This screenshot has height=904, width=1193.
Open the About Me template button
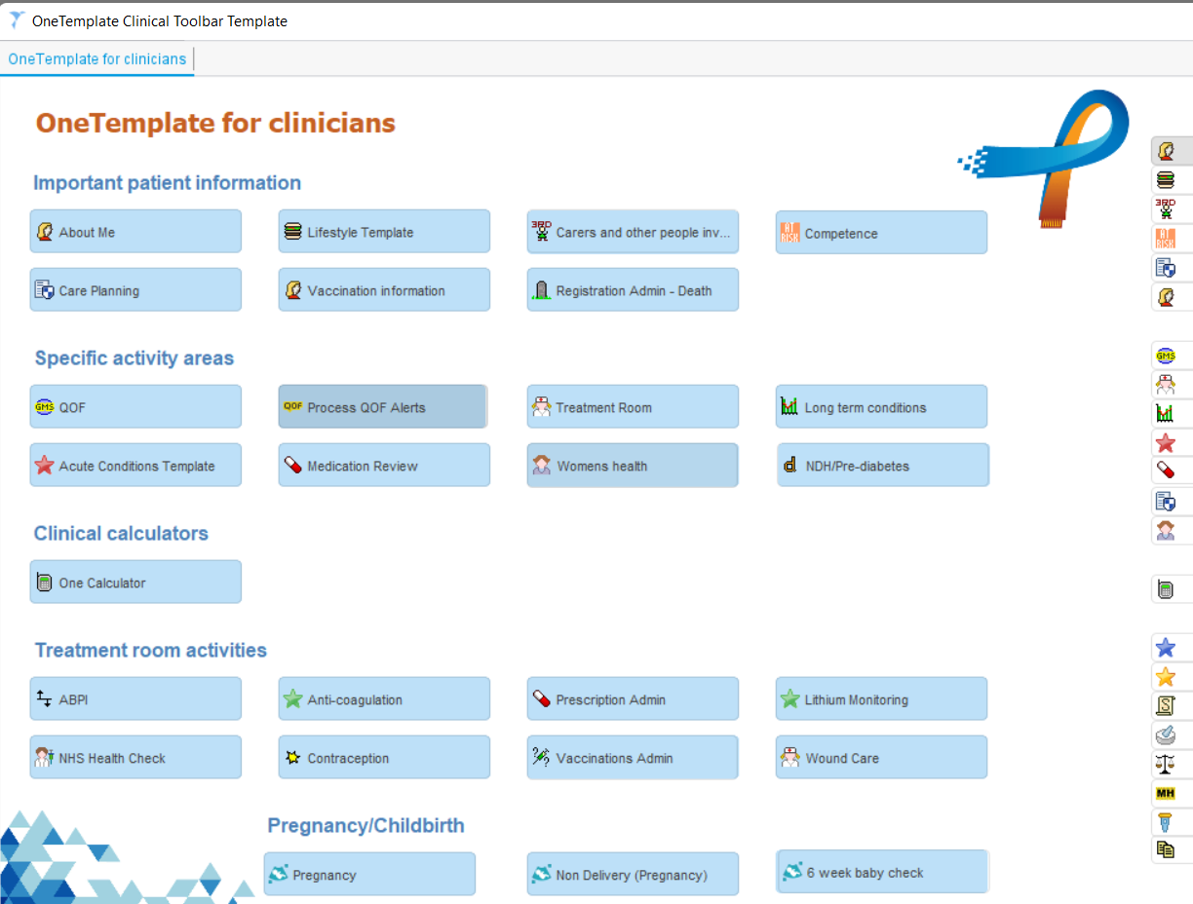(135, 232)
